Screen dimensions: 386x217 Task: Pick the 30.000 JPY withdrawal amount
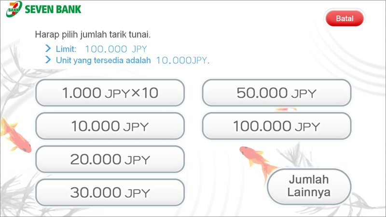point(110,192)
